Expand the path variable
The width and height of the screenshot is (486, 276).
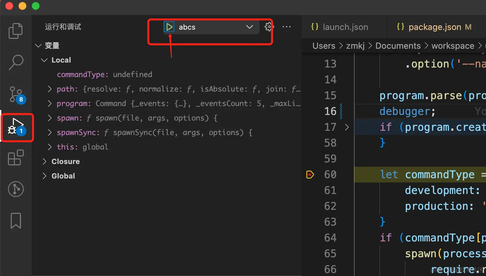tap(50, 89)
